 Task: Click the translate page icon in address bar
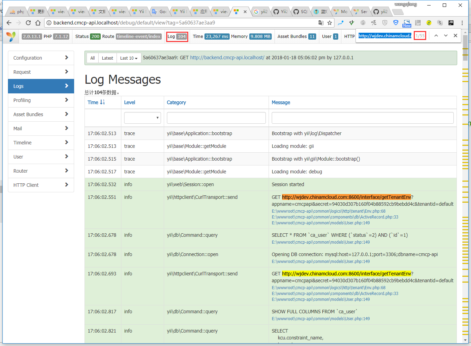[x=321, y=23]
